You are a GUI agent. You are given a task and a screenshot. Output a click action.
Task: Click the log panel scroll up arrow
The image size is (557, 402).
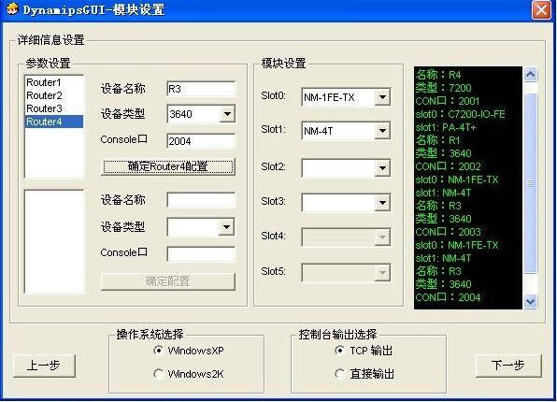(x=530, y=74)
